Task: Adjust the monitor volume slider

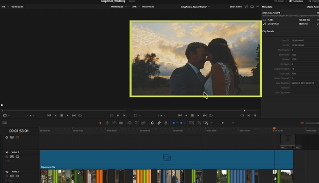Action: (x=312, y=123)
